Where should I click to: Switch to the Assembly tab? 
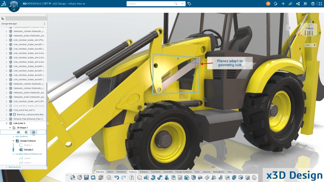pyautogui.click(x=168, y=172)
